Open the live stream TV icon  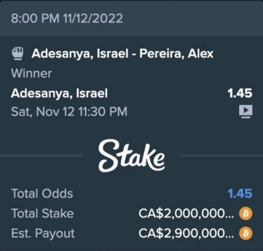click(x=246, y=111)
